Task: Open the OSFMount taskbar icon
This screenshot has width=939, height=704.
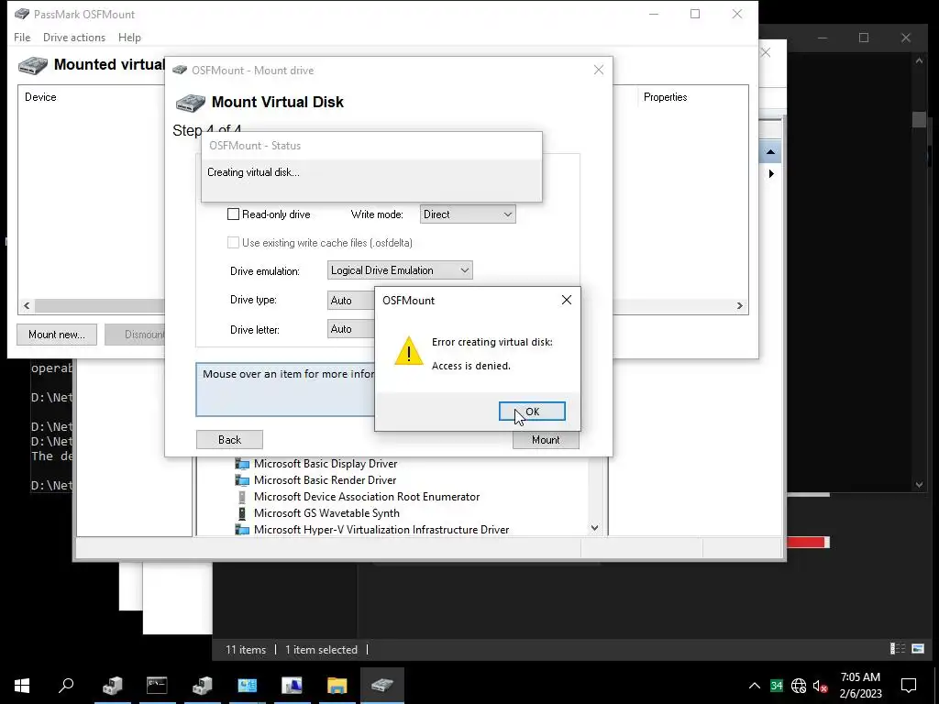Action: (382, 686)
